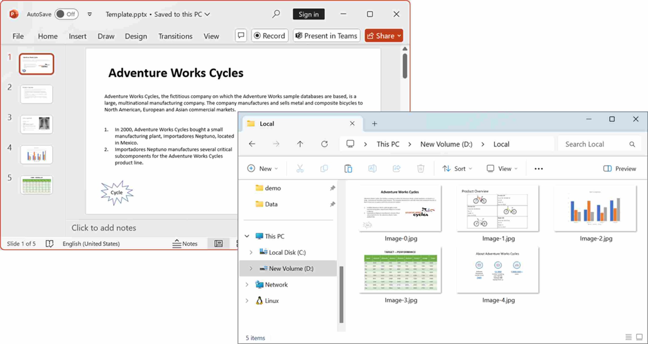Add a new tab in File Explorer
Image resolution: width=648 pixels, height=344 pixels.
tap(374, 124)
